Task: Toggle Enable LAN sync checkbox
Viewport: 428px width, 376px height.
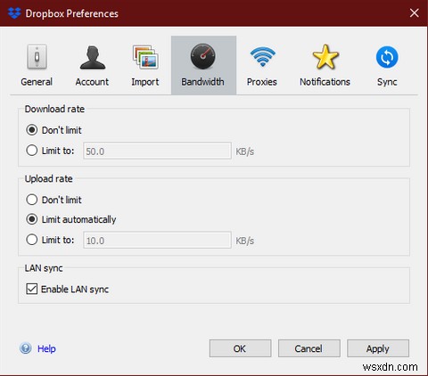Action: coord(32,289)
